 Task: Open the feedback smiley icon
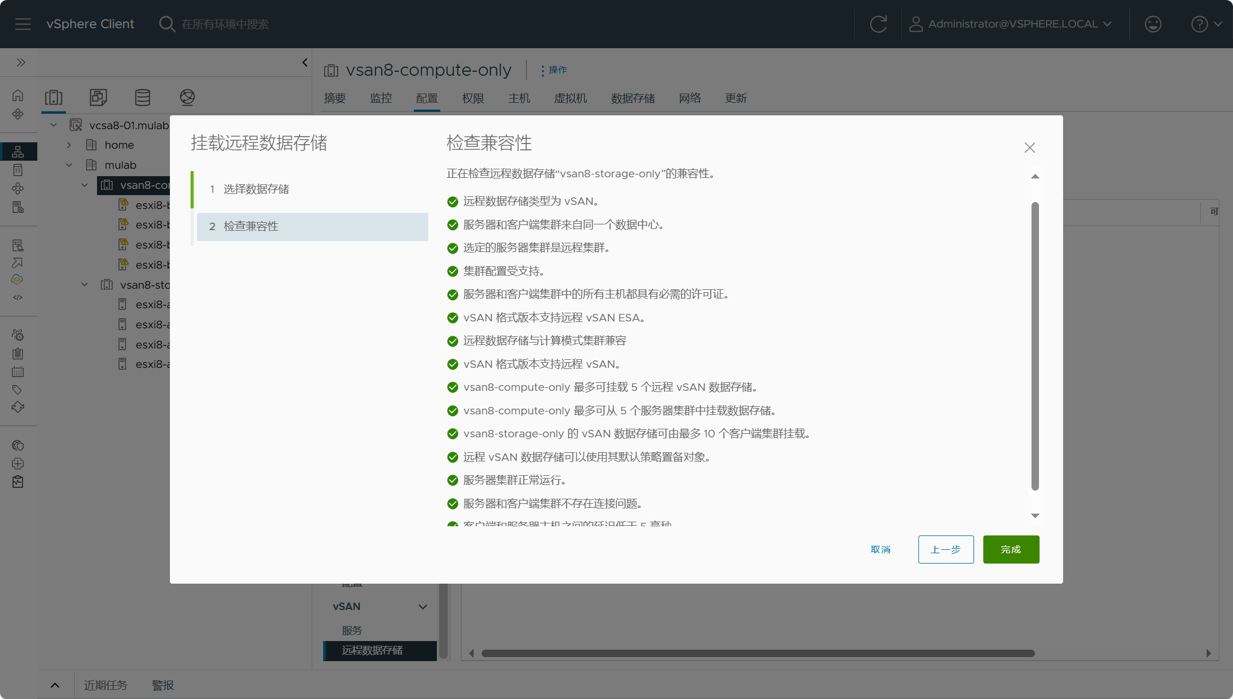(1153, 24)
